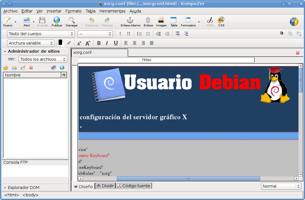
Task: Toggle double exclamation strong emphasis button
Action: 129,34
